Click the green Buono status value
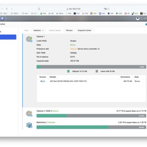This screenshot has width=147, height=147. point(73,45)
